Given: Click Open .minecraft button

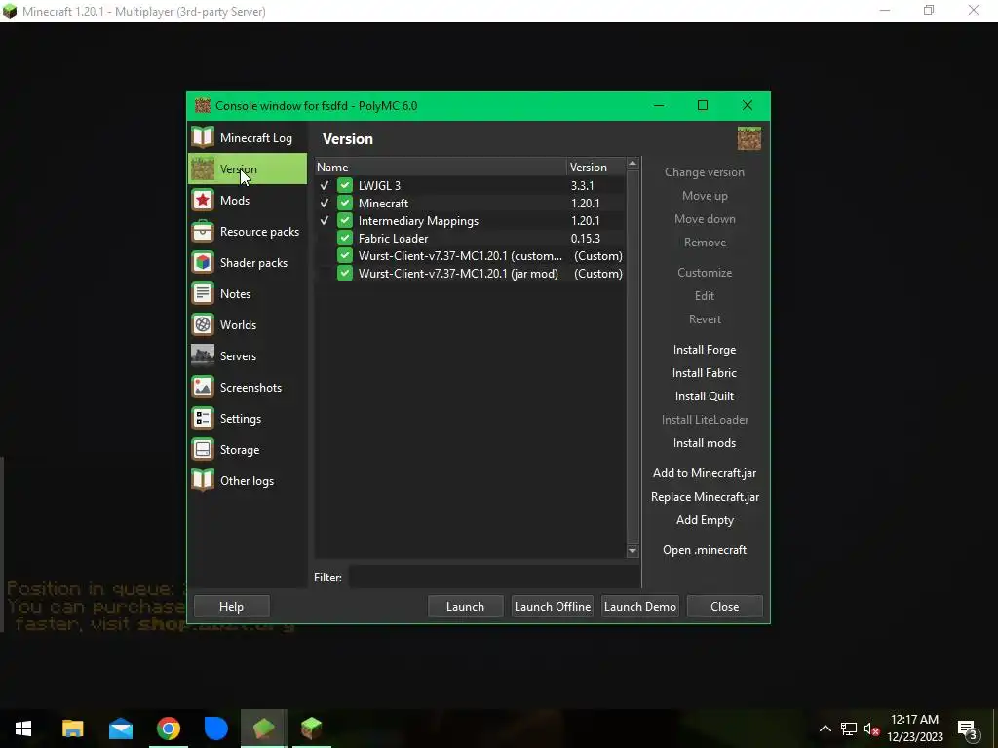Looking at the screenshot, I should (x=705, y=549).
